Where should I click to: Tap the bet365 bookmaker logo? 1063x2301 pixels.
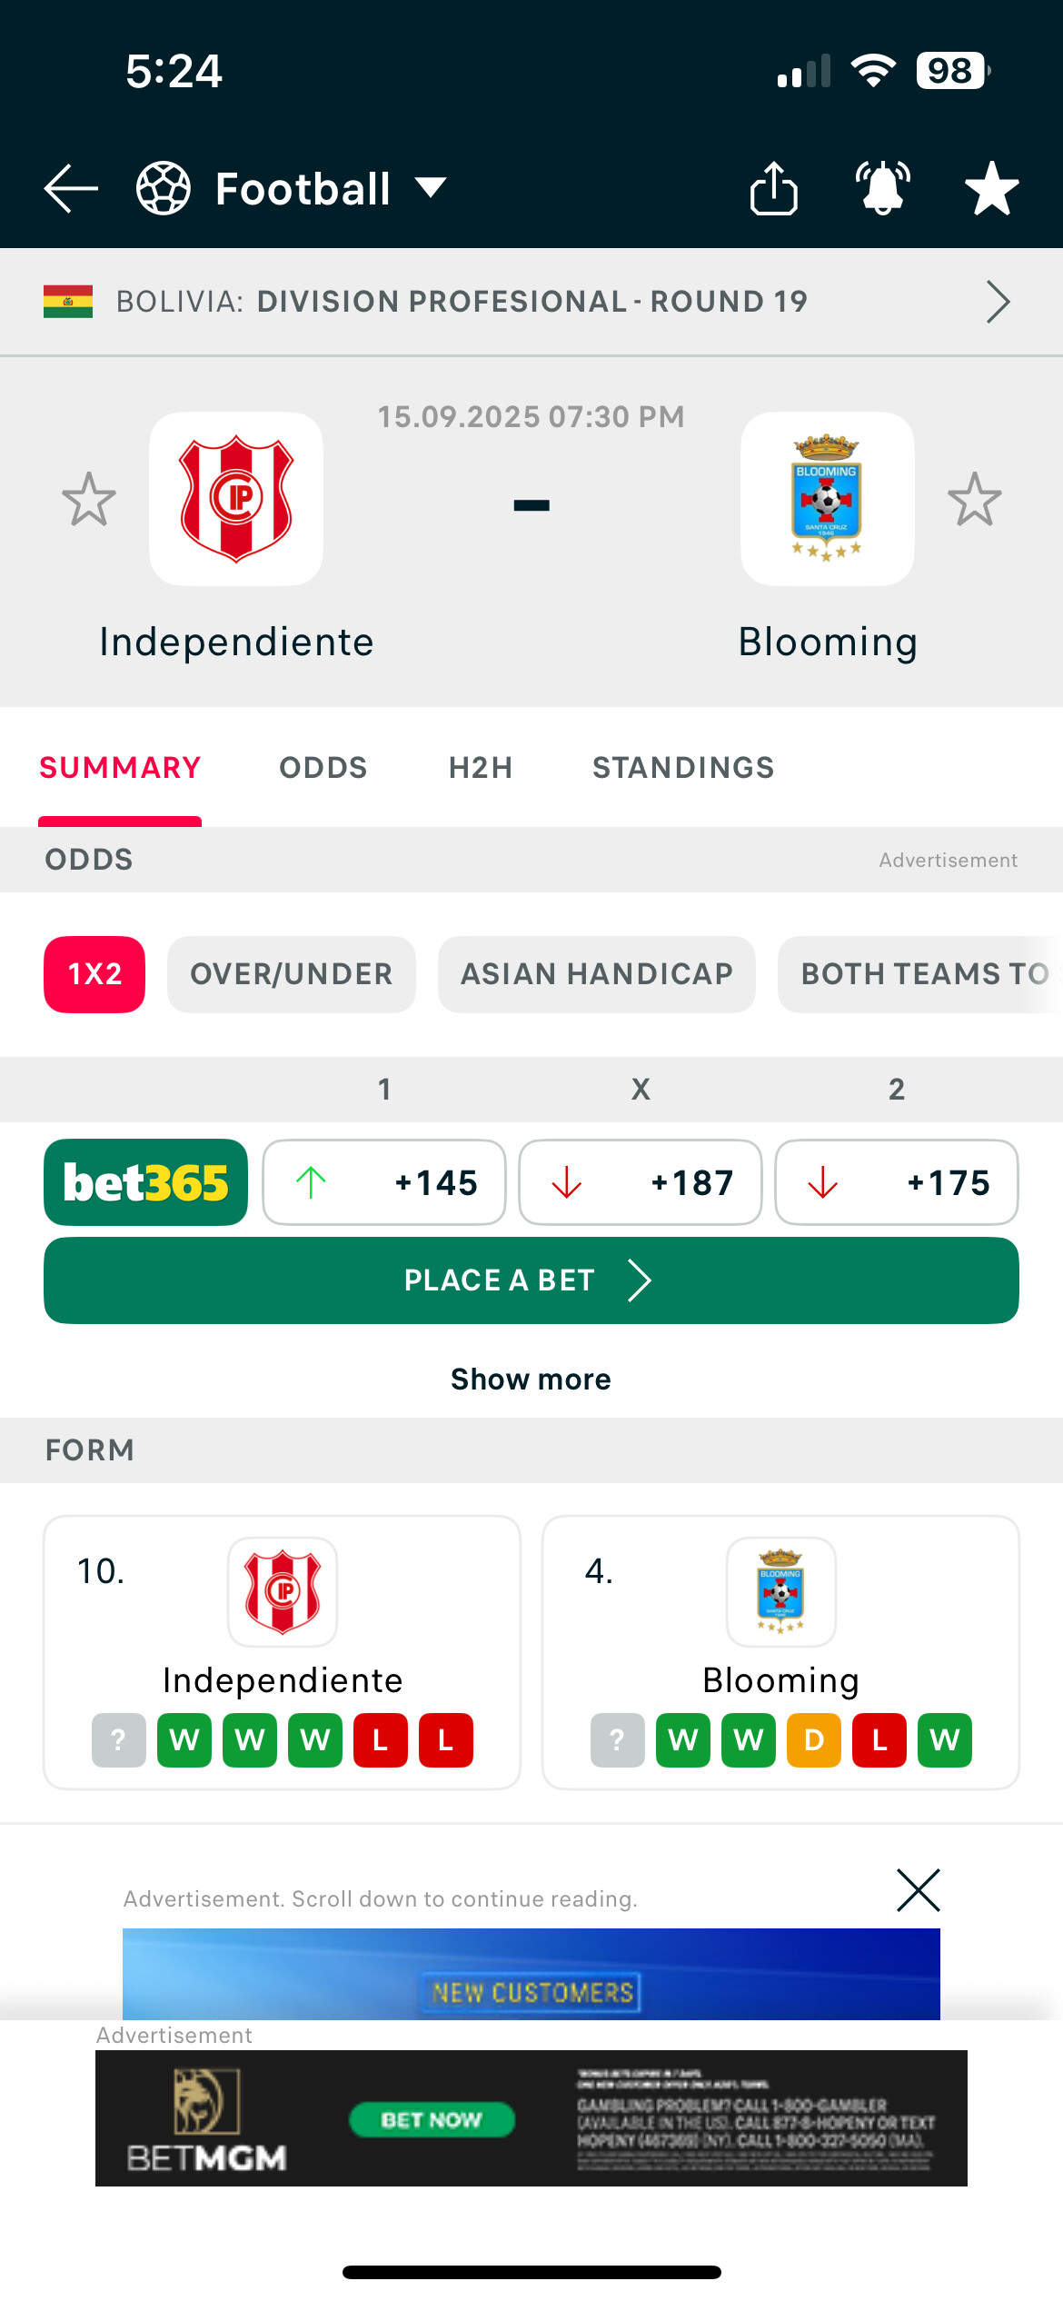click(145, 1182)
